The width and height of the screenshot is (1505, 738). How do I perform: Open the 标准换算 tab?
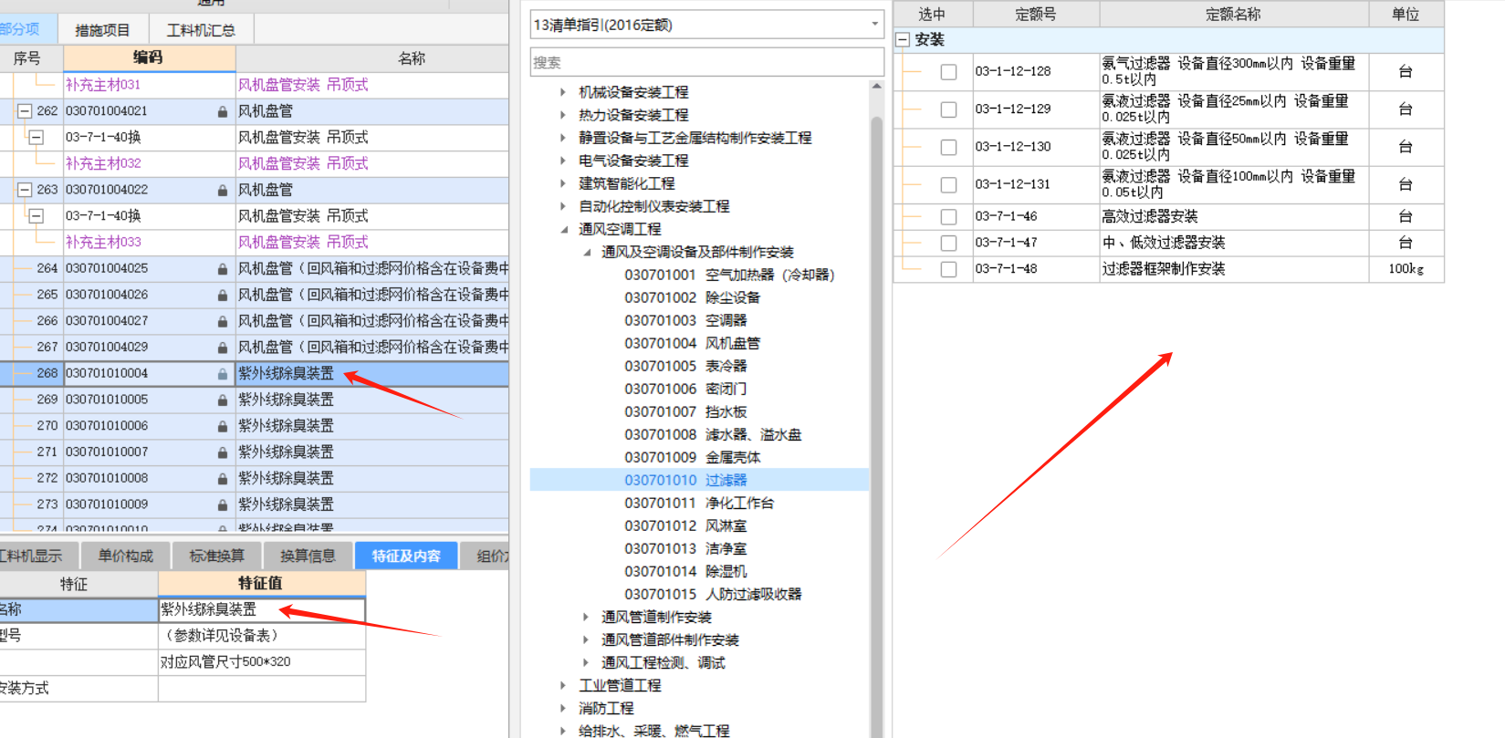click(x=216, y=556)
